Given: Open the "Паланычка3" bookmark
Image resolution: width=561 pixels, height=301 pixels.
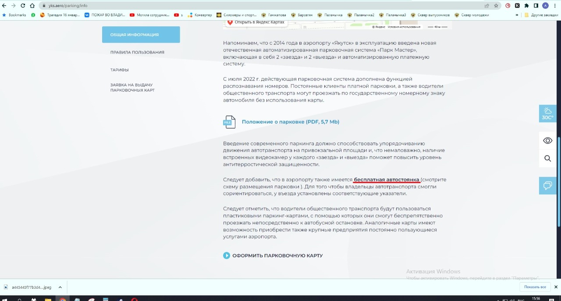Looking at the screenshot, I should (393, 15).
